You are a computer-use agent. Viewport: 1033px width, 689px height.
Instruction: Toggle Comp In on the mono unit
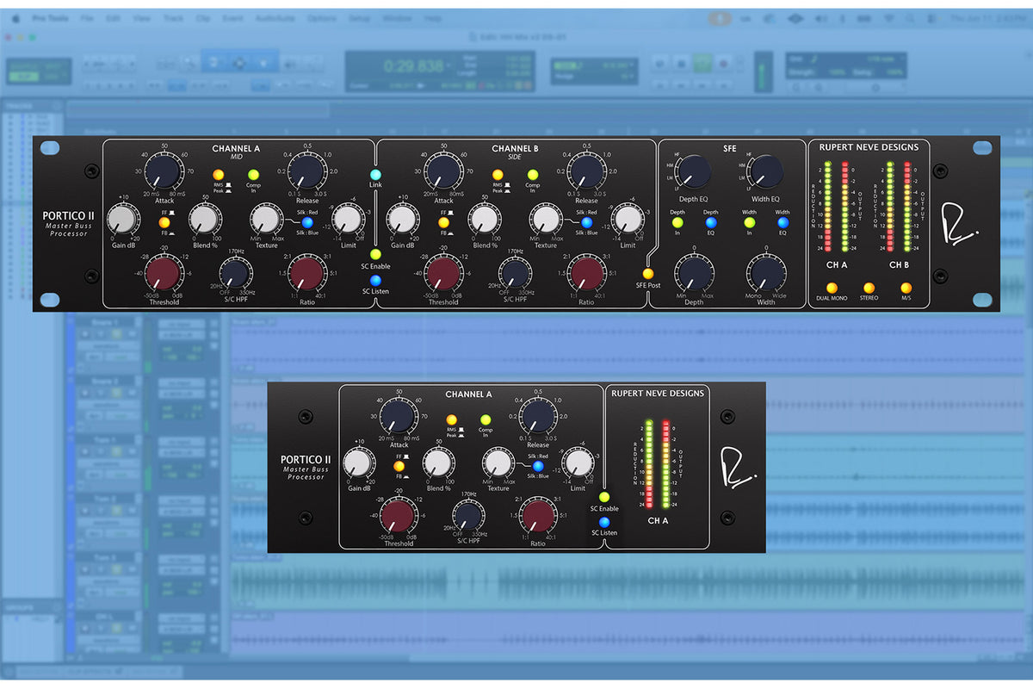(486, 419)
